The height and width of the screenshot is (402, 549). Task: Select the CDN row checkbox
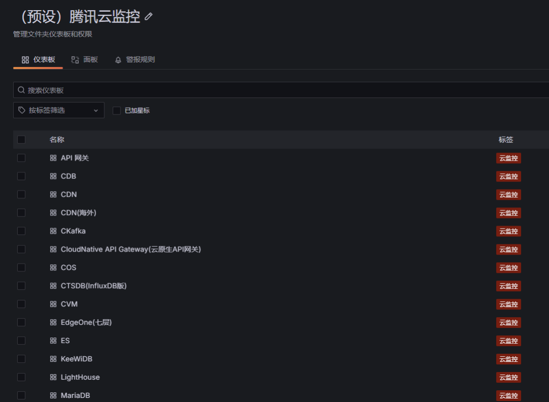pos(21,194)
